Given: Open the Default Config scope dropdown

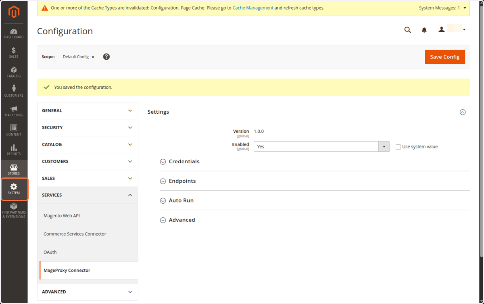Looking at the screenshot, I should 79,57.
